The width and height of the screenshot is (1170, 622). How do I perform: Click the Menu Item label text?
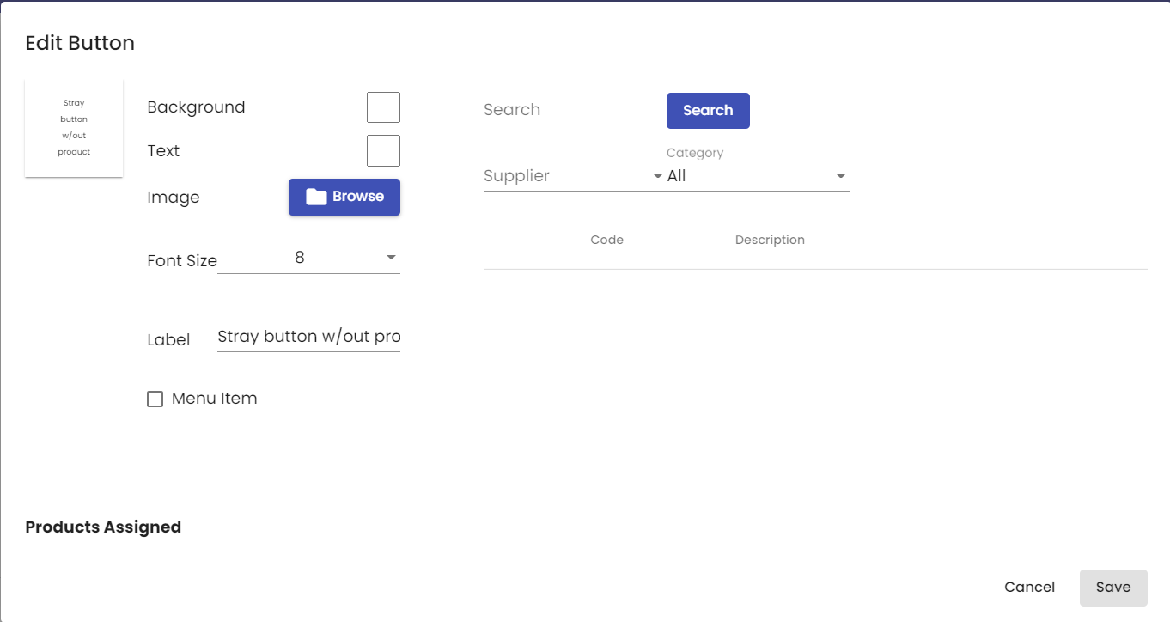(x=214, y=399)
